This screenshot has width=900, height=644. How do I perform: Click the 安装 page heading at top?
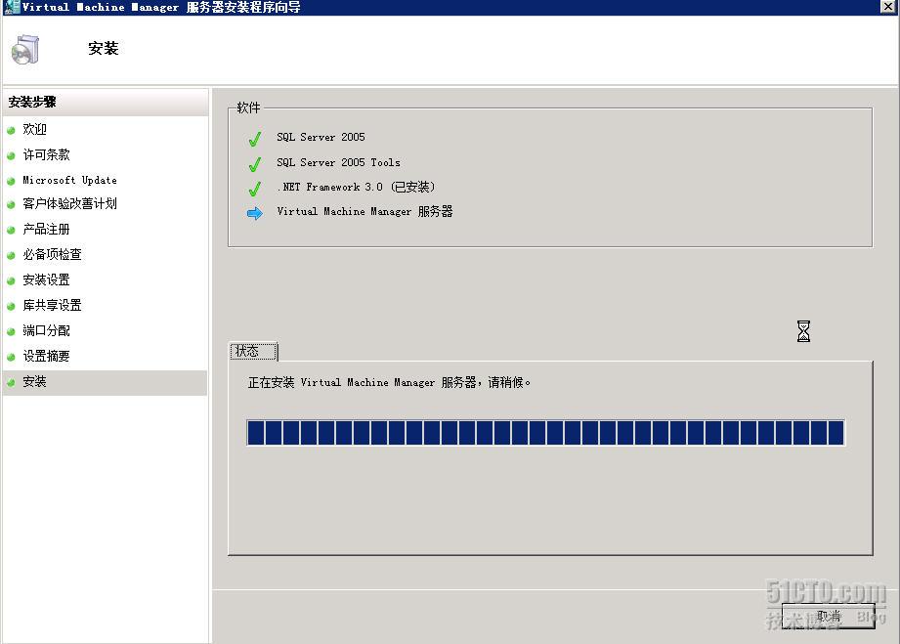(x=104, y=48)
